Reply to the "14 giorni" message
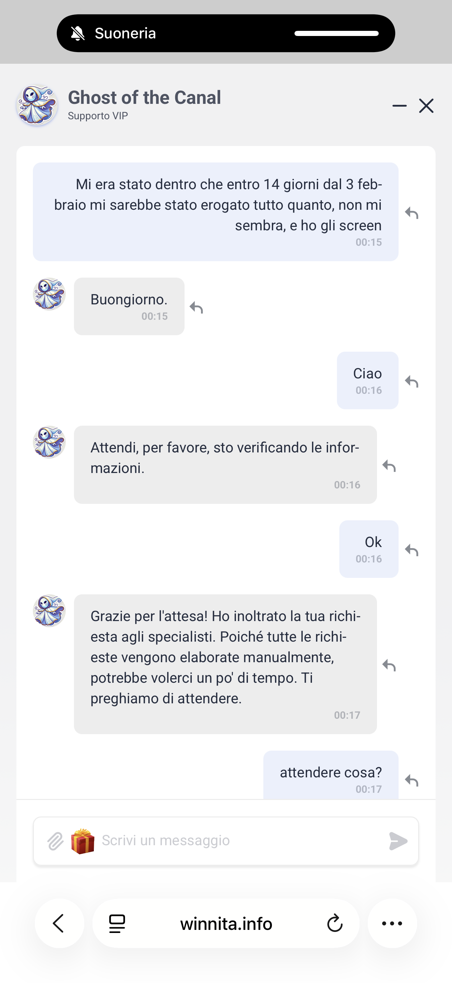This screenshot has width=452, height=983. pos(412,213)
